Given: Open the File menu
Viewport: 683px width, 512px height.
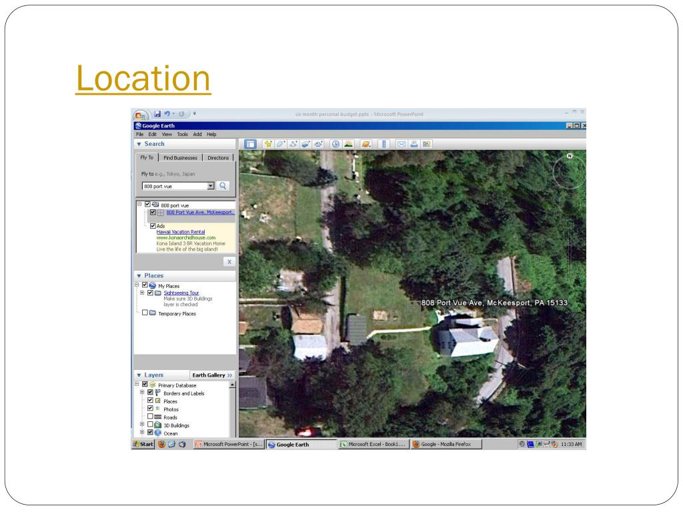Looking at the screenshot, I should pos(140,135).
